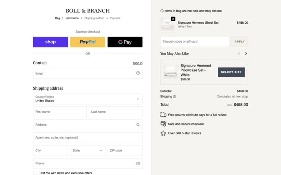The height and width of the screenshot is (175, 281).
Task: Click the 'Calculated at next step' text
Action: tap(232, 96)
